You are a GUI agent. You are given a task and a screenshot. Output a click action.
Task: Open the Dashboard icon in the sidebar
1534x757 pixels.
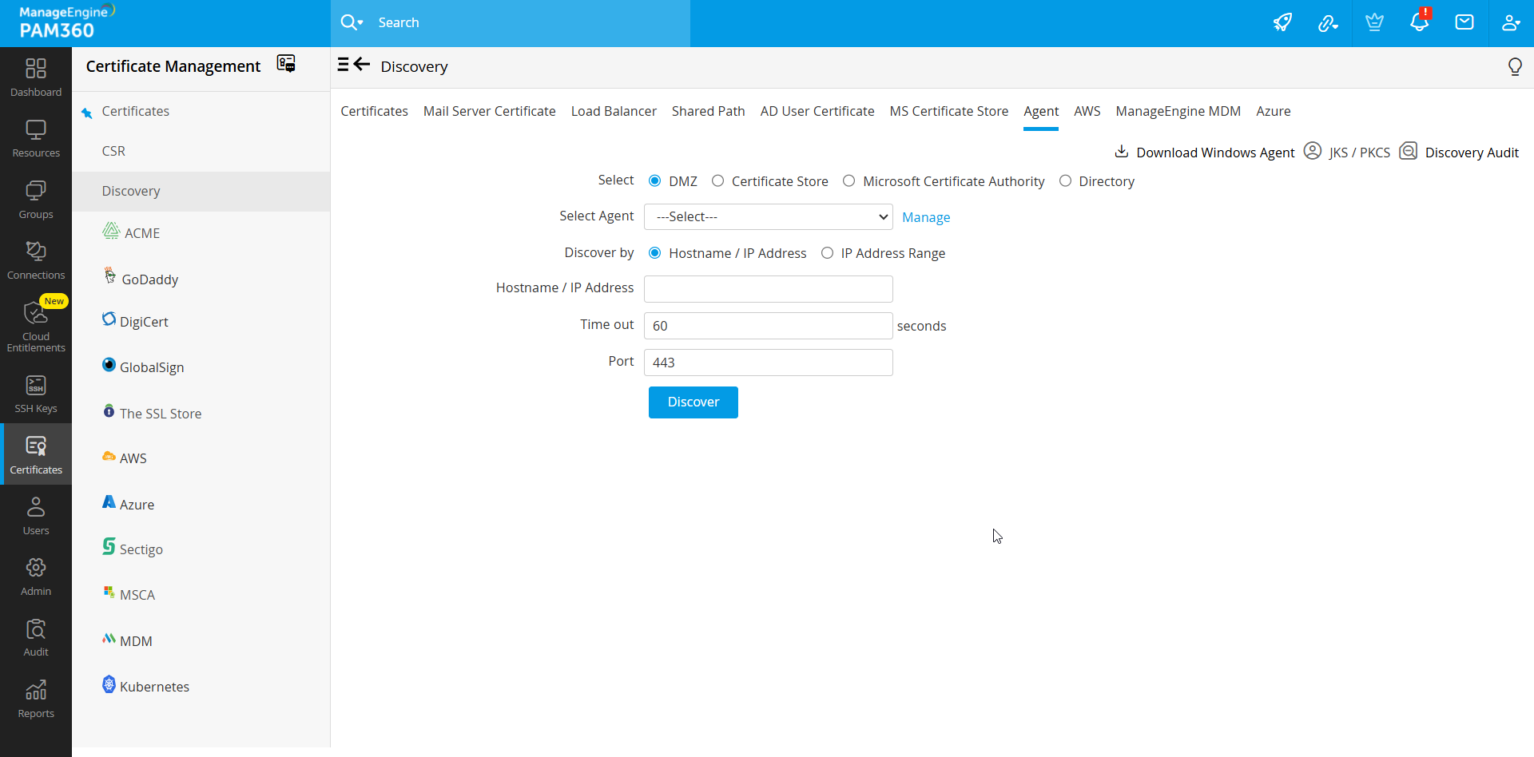(36, 69)
